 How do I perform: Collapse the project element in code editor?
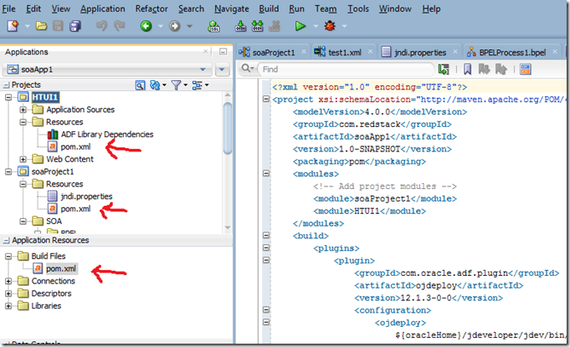point(264,100)
